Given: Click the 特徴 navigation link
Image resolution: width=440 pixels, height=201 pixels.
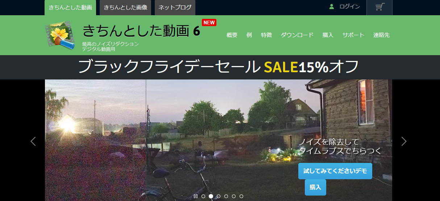Looking at the screenshot, I should [x=266, y=35].
